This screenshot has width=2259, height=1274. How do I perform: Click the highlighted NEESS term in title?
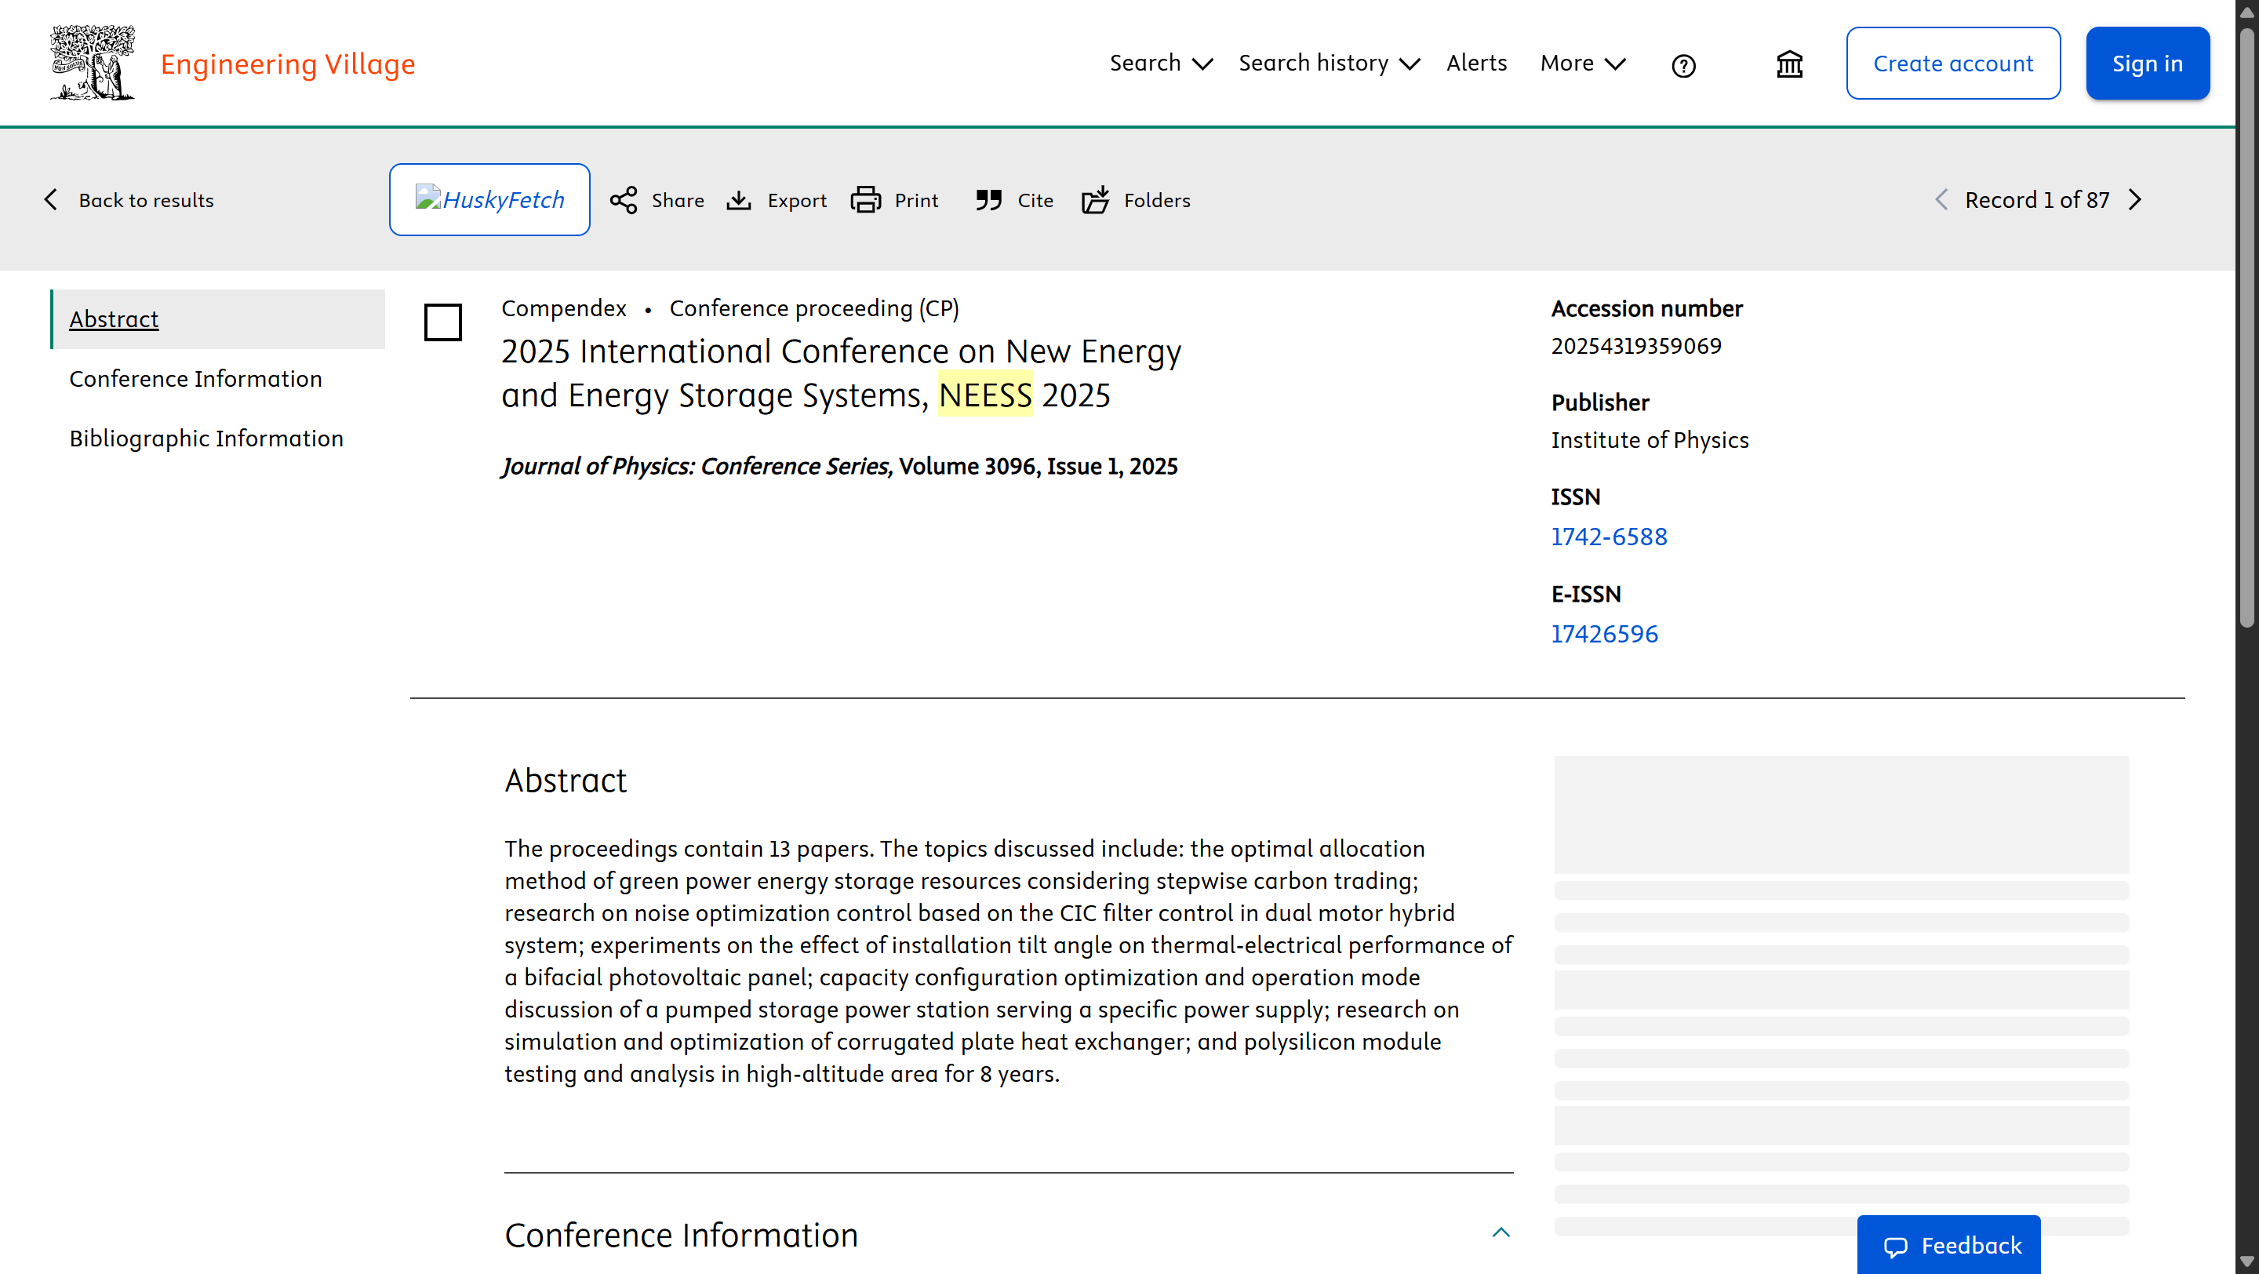(x=985, y=395)
